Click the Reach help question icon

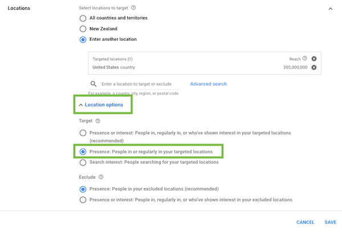click(305, 59)
